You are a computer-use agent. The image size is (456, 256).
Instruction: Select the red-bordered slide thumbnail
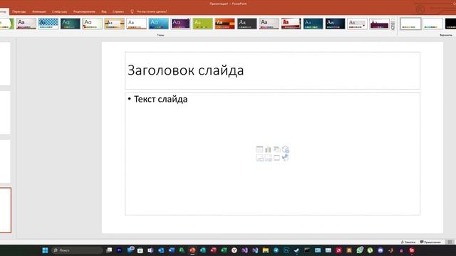[x=6, y=210]
